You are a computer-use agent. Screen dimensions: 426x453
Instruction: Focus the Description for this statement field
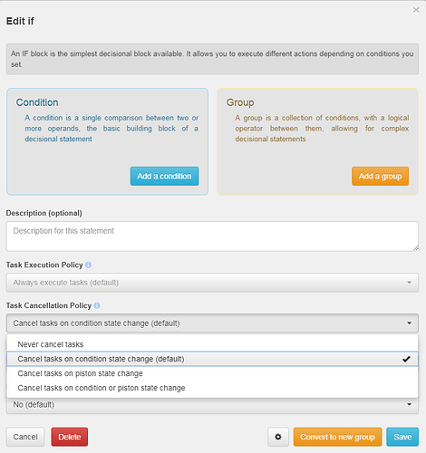tap(212, 236)
